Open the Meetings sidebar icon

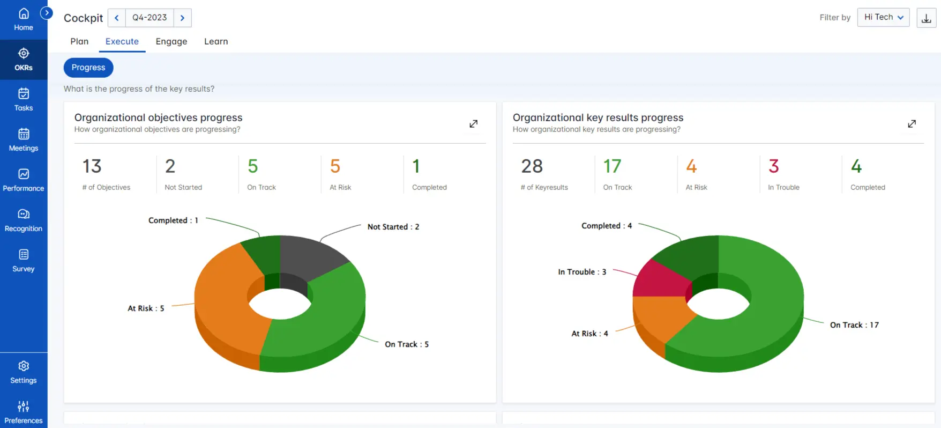click(x=24, y=140)
